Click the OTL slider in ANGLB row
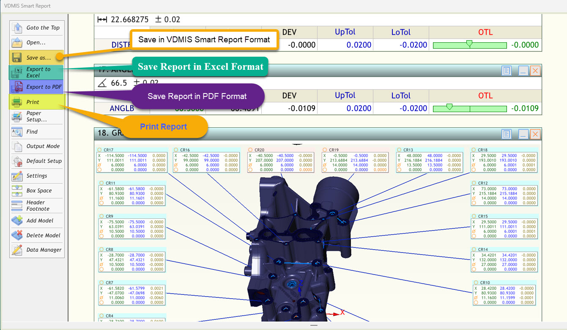This screenshot has width=567, height=330. coord(470,109)
